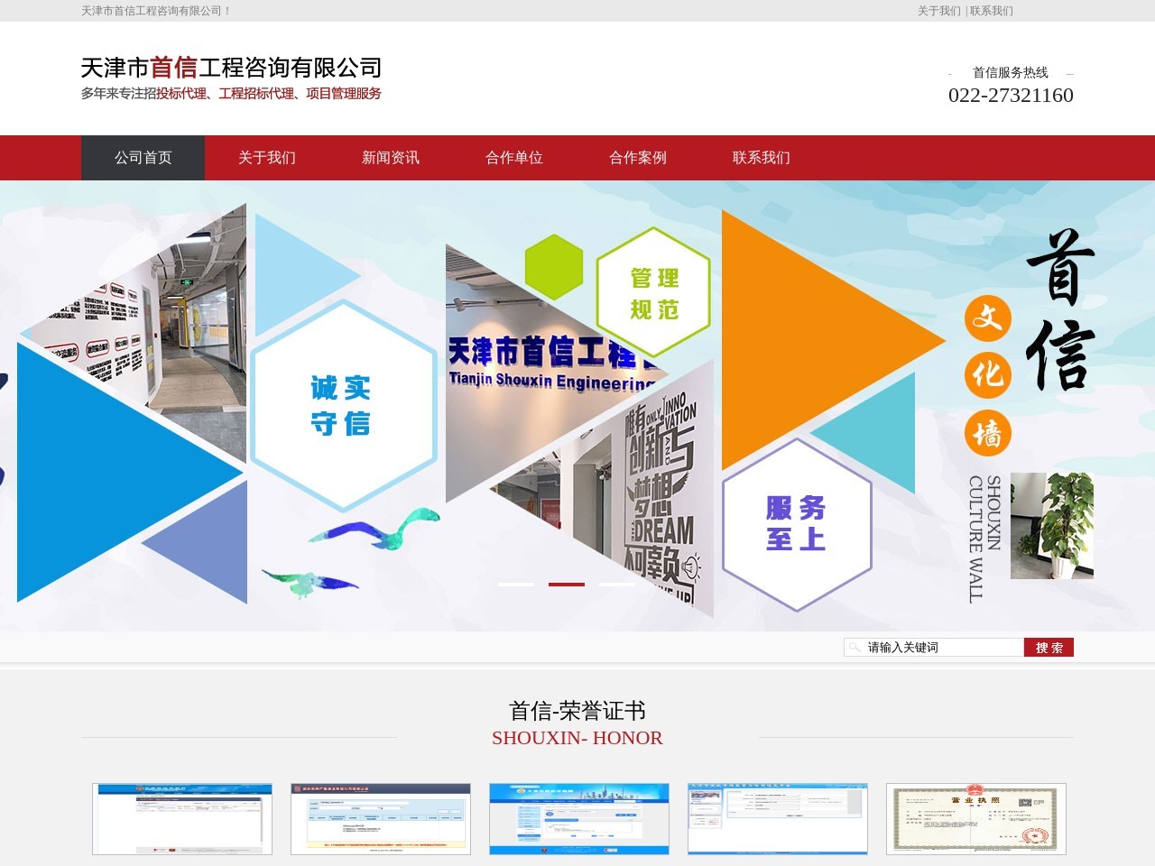Viewport: 1155px width, 866px height.
Task: Click the magnifier icon in the search box
Action: [855, 647]
